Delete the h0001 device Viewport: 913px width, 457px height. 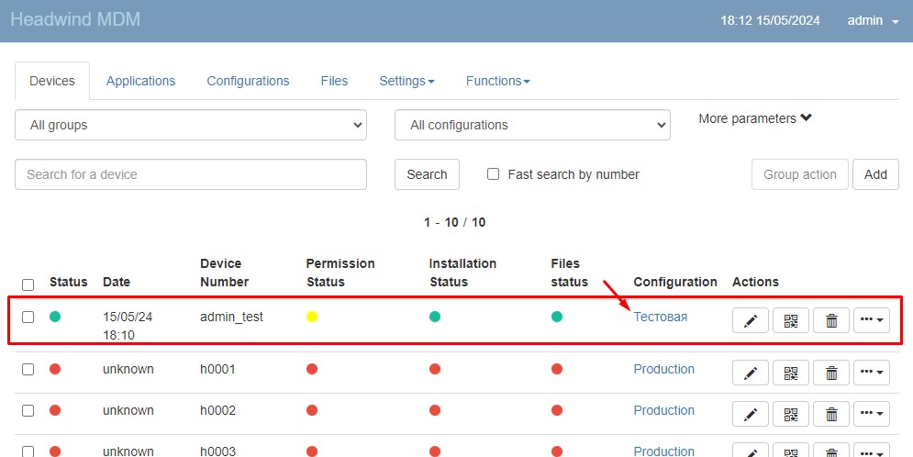point(831,373)
